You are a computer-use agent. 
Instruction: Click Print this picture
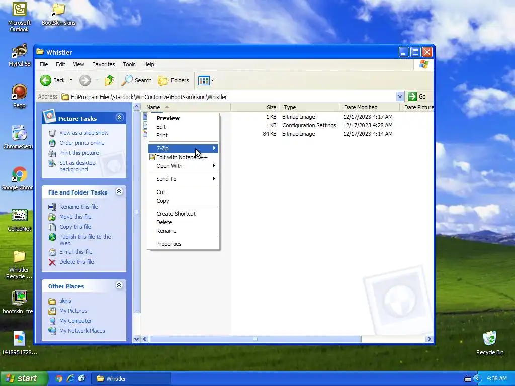coord(79,153)
